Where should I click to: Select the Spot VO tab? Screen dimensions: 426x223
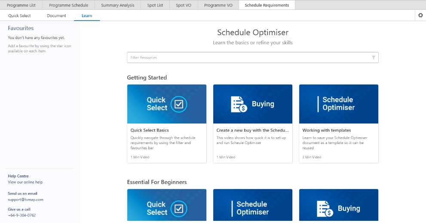point(184,5)
